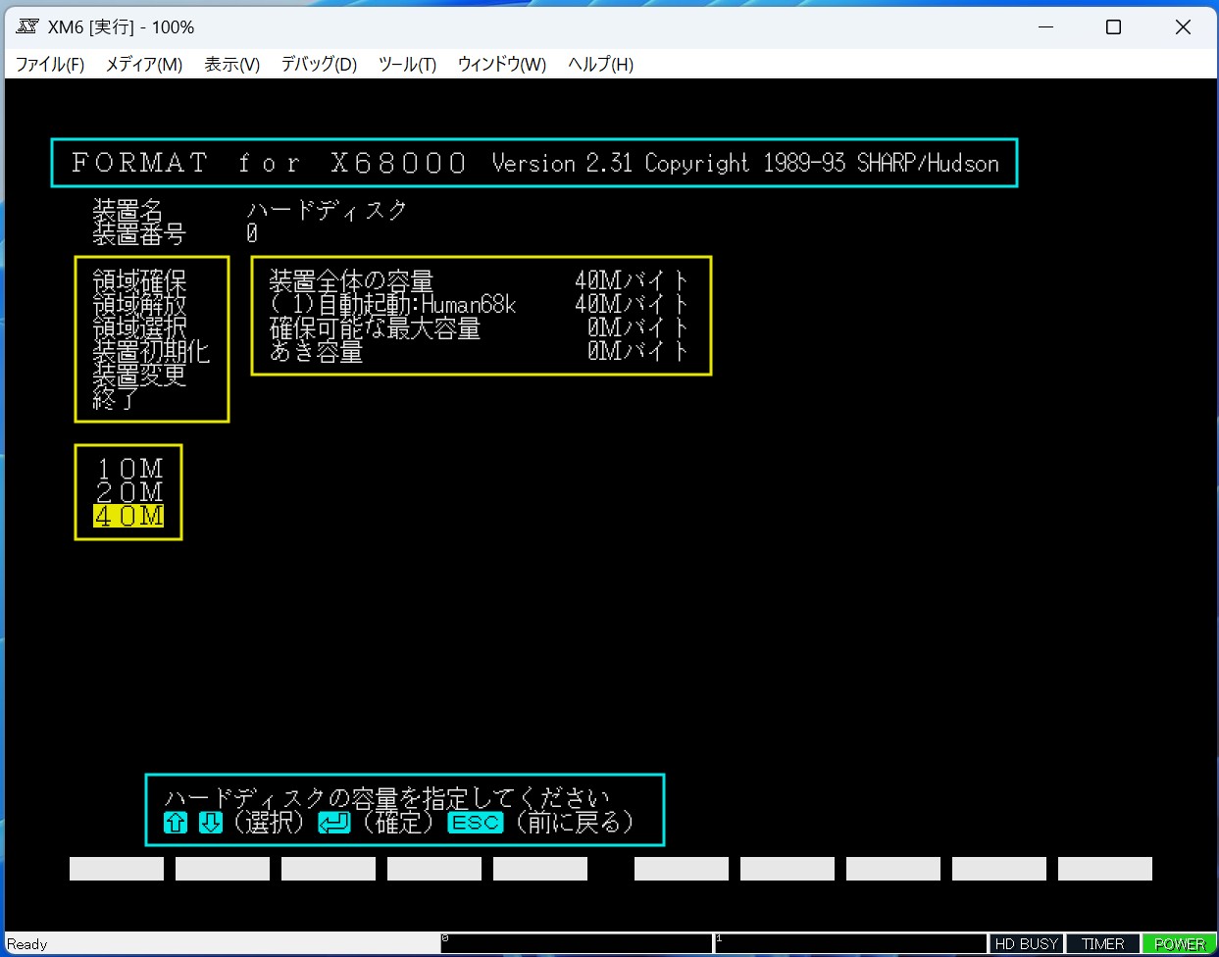
Task: Choose 装置変更 in the format menu
Action: pos(140,376)
